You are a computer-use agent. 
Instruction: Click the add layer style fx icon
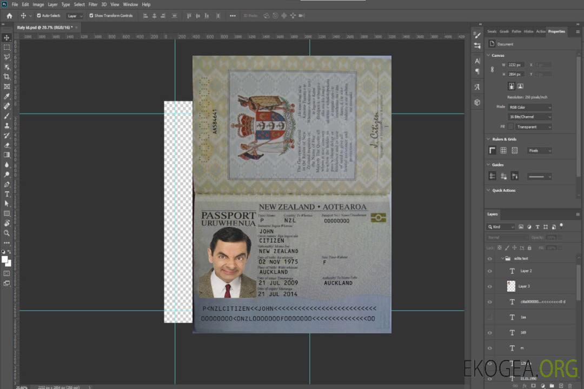(x=525, y=386)
